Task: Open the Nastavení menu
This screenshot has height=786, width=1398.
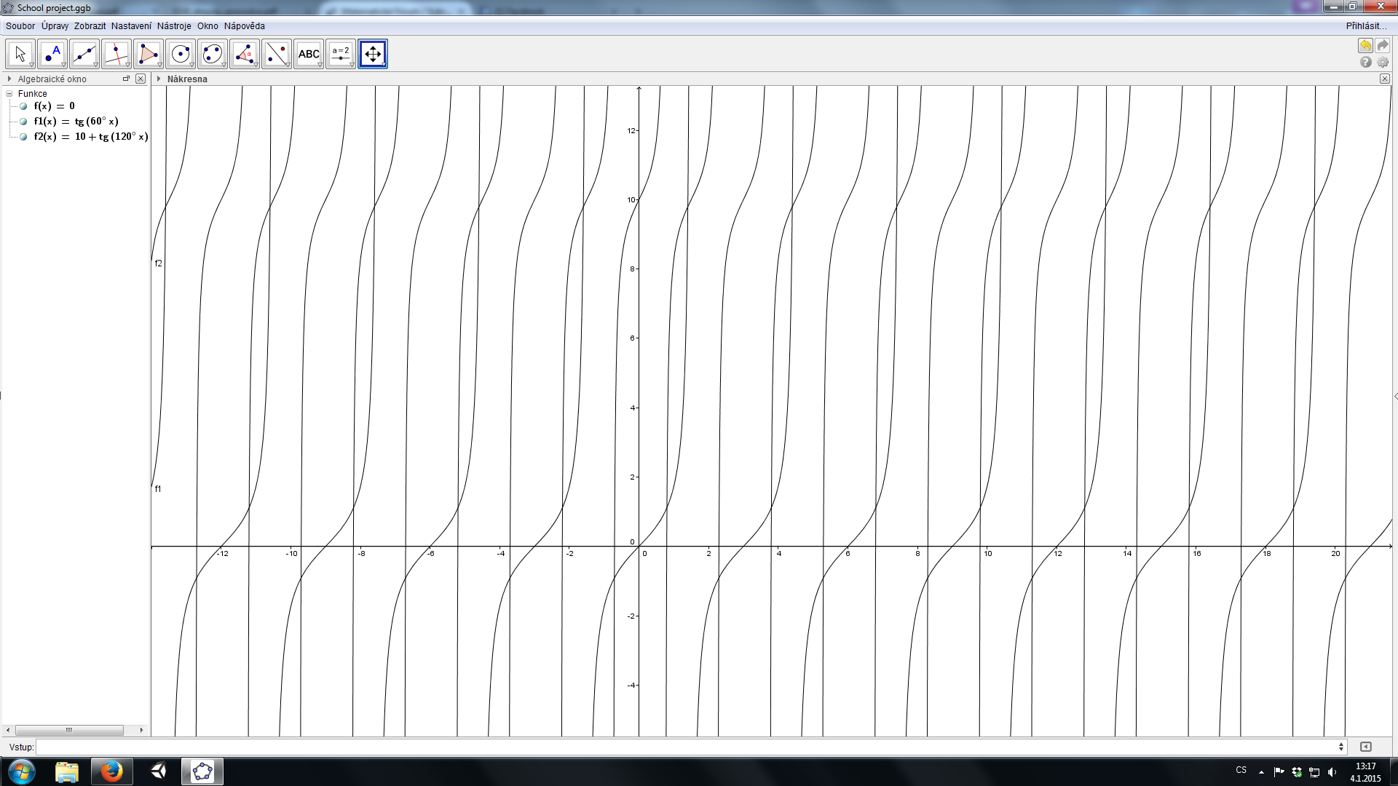Action: tap(131, 26)
